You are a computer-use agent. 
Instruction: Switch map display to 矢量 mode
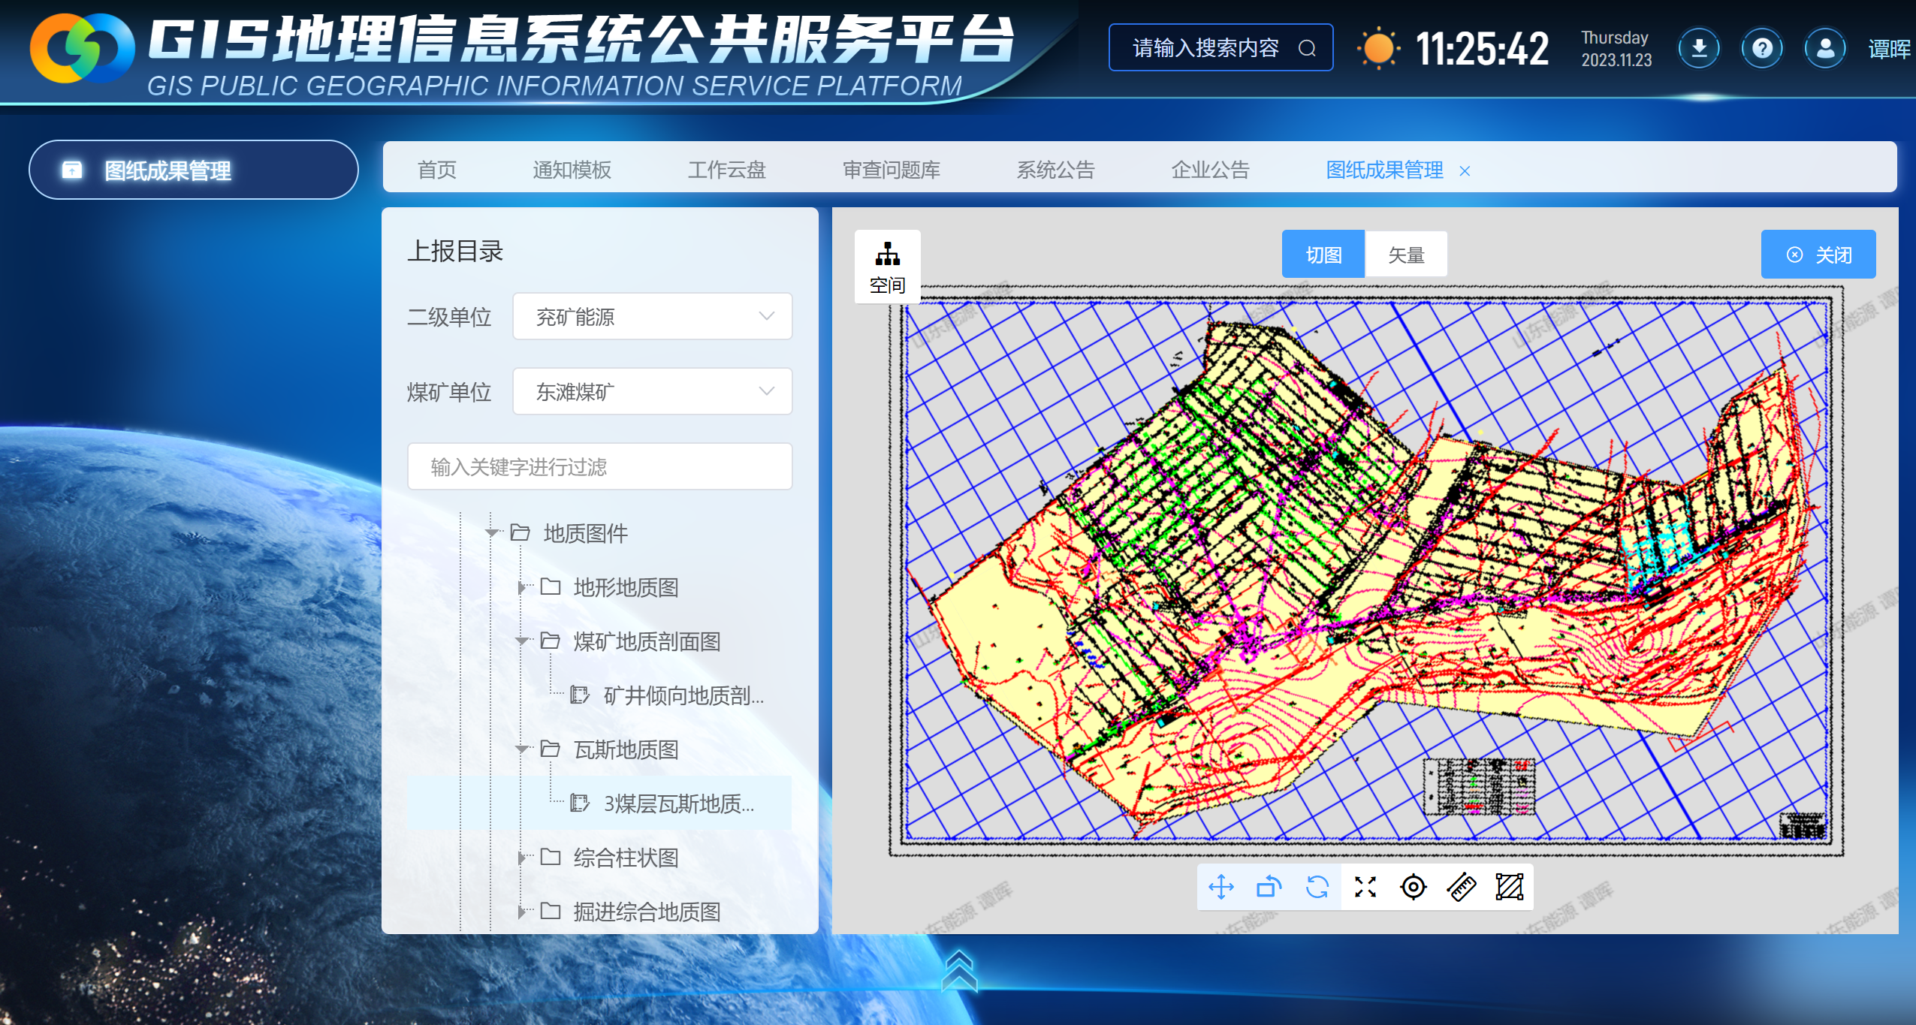tap(1405, 255)
